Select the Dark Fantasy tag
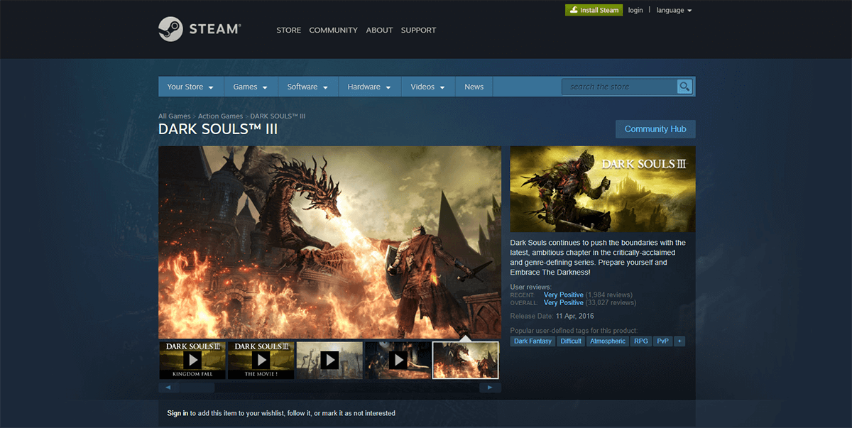 point(532,341)
